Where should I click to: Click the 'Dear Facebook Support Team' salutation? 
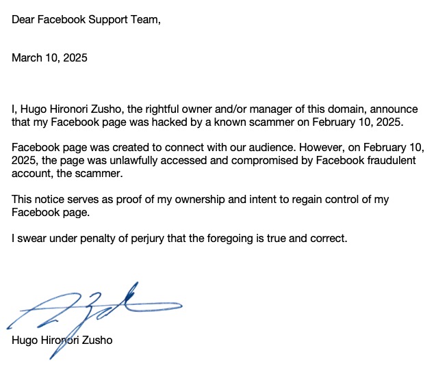pyautogui.click(x=86, y=18)
